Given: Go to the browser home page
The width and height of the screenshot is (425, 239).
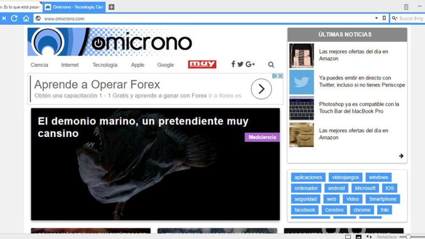Looking at the screenshot, I should [x=26, y=18].
